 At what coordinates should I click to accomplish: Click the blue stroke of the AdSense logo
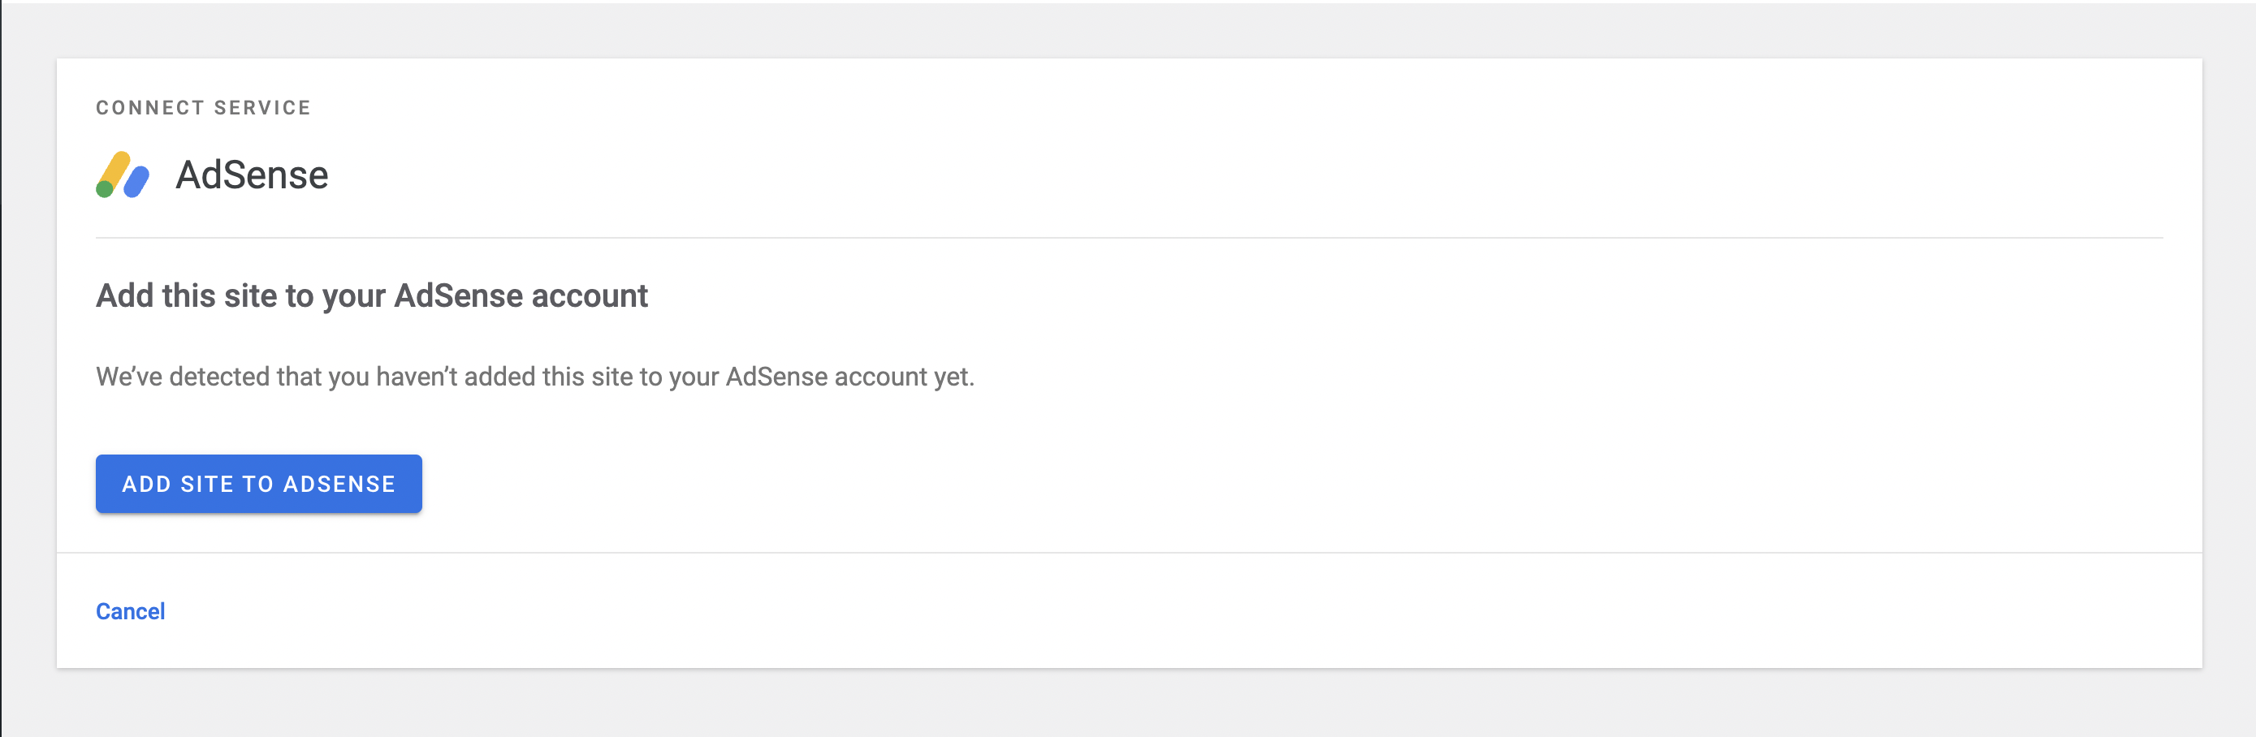tap(136, 182)
